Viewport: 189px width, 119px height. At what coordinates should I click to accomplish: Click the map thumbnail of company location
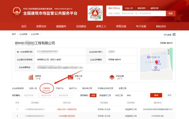coord(156,64)
